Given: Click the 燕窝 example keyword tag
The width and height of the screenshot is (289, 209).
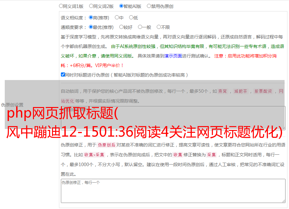Looking at the screenshot, I should (222, 91).
